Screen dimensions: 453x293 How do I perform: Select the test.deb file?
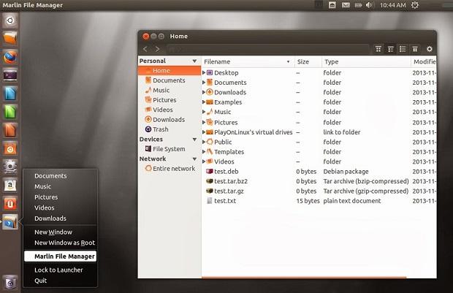pyautogui.click(x=319, y=172)
